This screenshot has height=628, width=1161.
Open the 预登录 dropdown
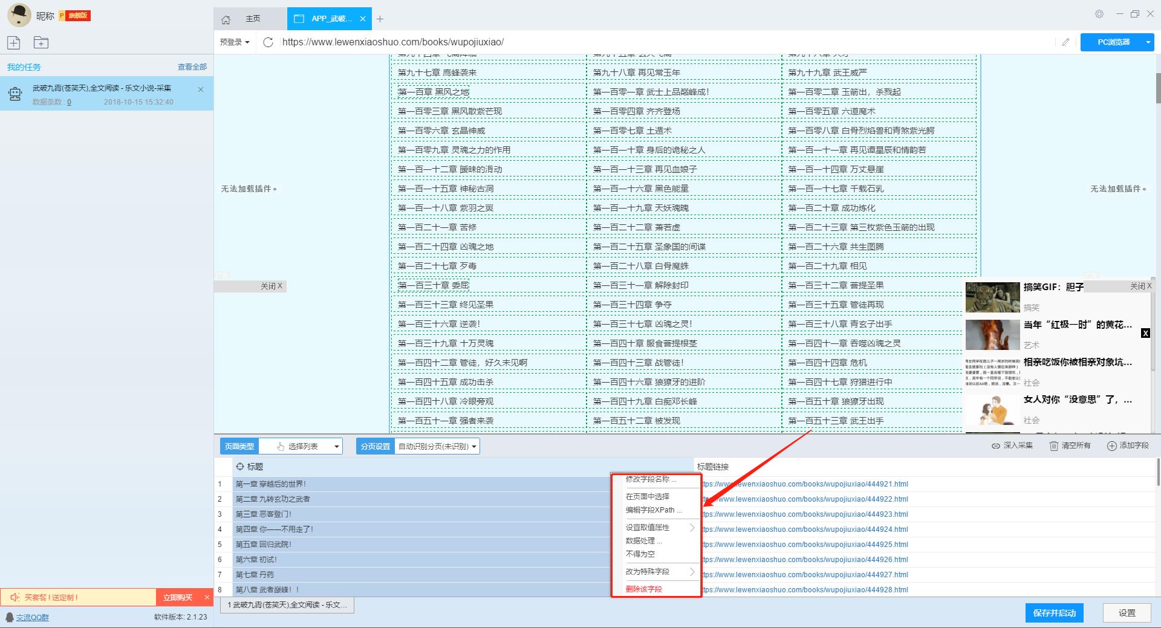tap(235, 42)
